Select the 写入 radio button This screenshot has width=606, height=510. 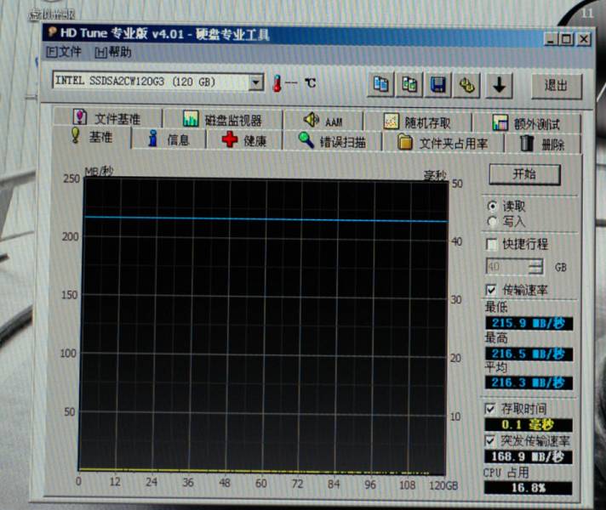pyautogui.click(x=492, y=221)
